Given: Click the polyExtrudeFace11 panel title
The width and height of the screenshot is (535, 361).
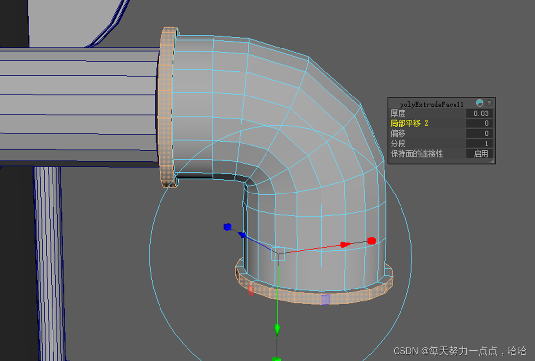Looking at the screenshot, I should click(x=431, y=104).
